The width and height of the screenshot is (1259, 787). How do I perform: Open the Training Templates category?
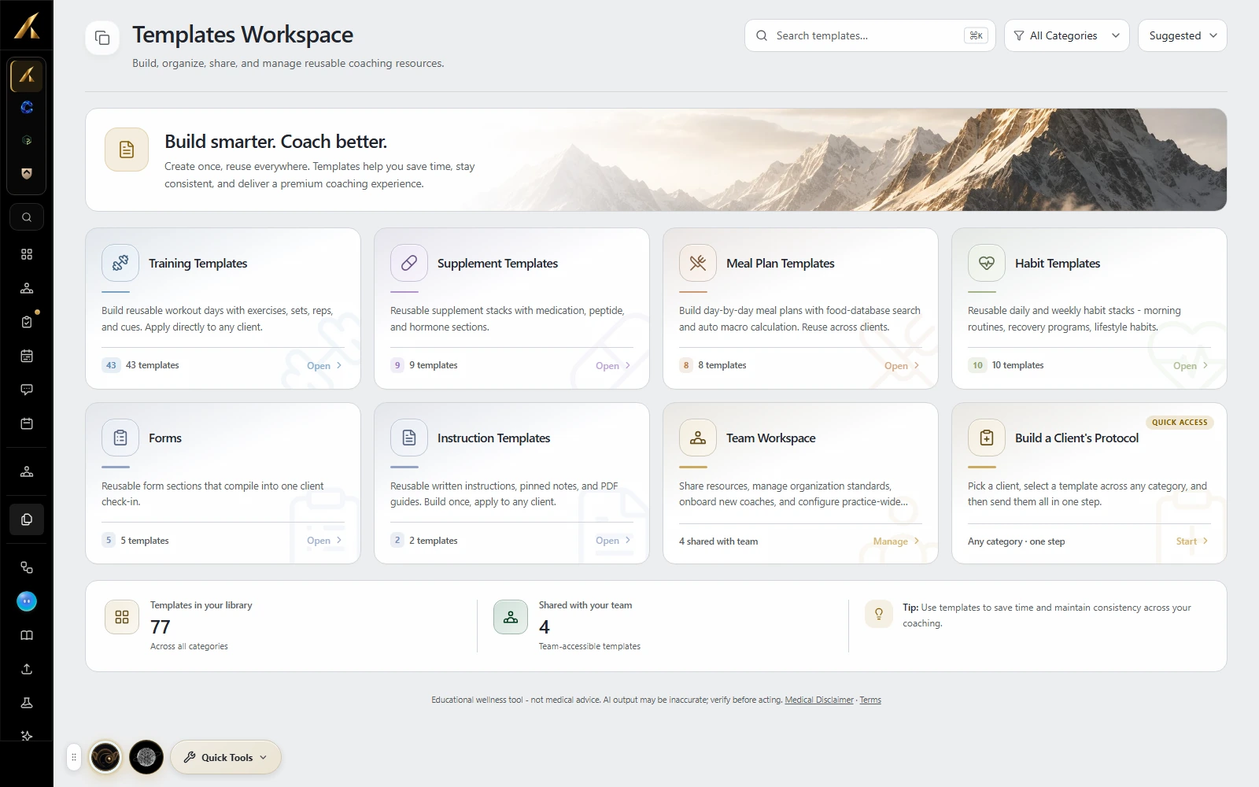tap(324, 366)
